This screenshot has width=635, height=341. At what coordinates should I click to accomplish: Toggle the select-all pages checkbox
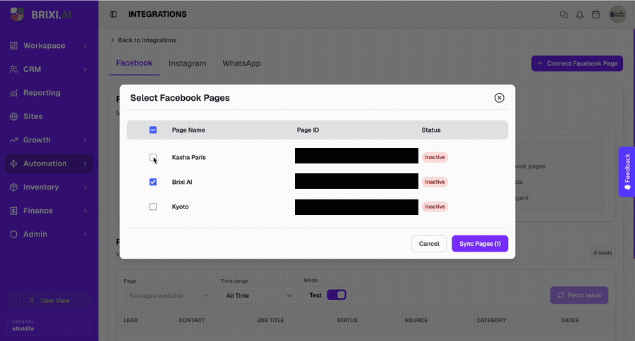(152, 130)
